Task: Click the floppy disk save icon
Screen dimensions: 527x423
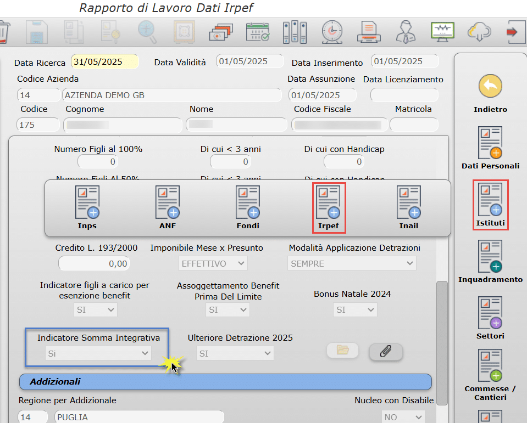Action: point(37,32)
